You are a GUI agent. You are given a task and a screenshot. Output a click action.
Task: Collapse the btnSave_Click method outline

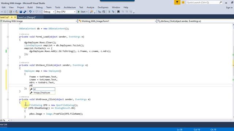pos(8,65)
